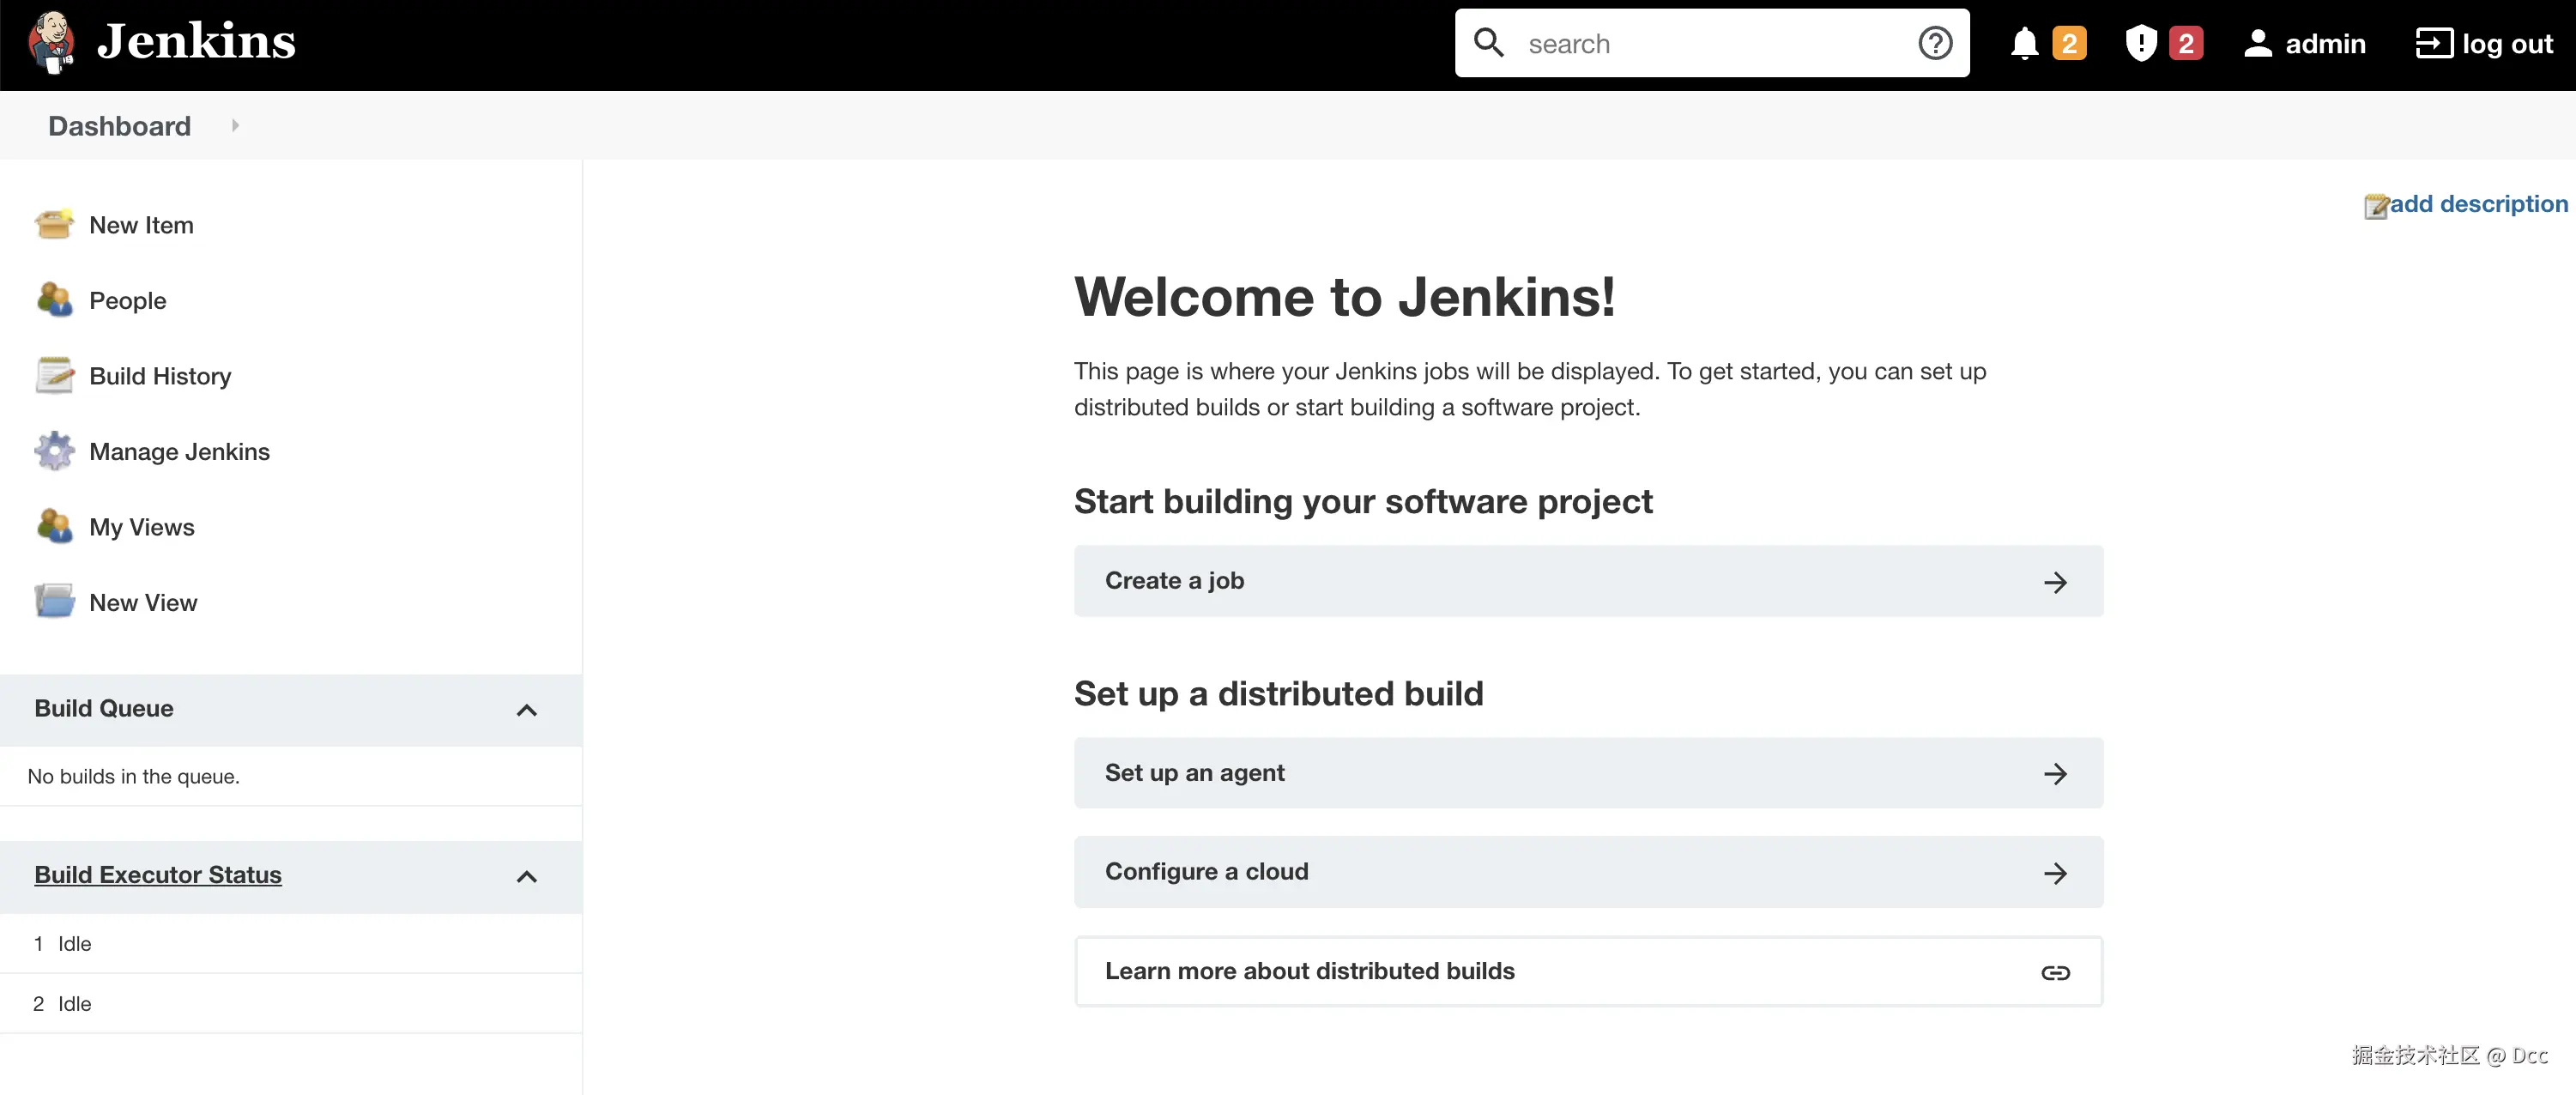The width and height of the screenshot is (2576, 1095).
Task: Open security warnings shield icon
Action: (2140, 44)
